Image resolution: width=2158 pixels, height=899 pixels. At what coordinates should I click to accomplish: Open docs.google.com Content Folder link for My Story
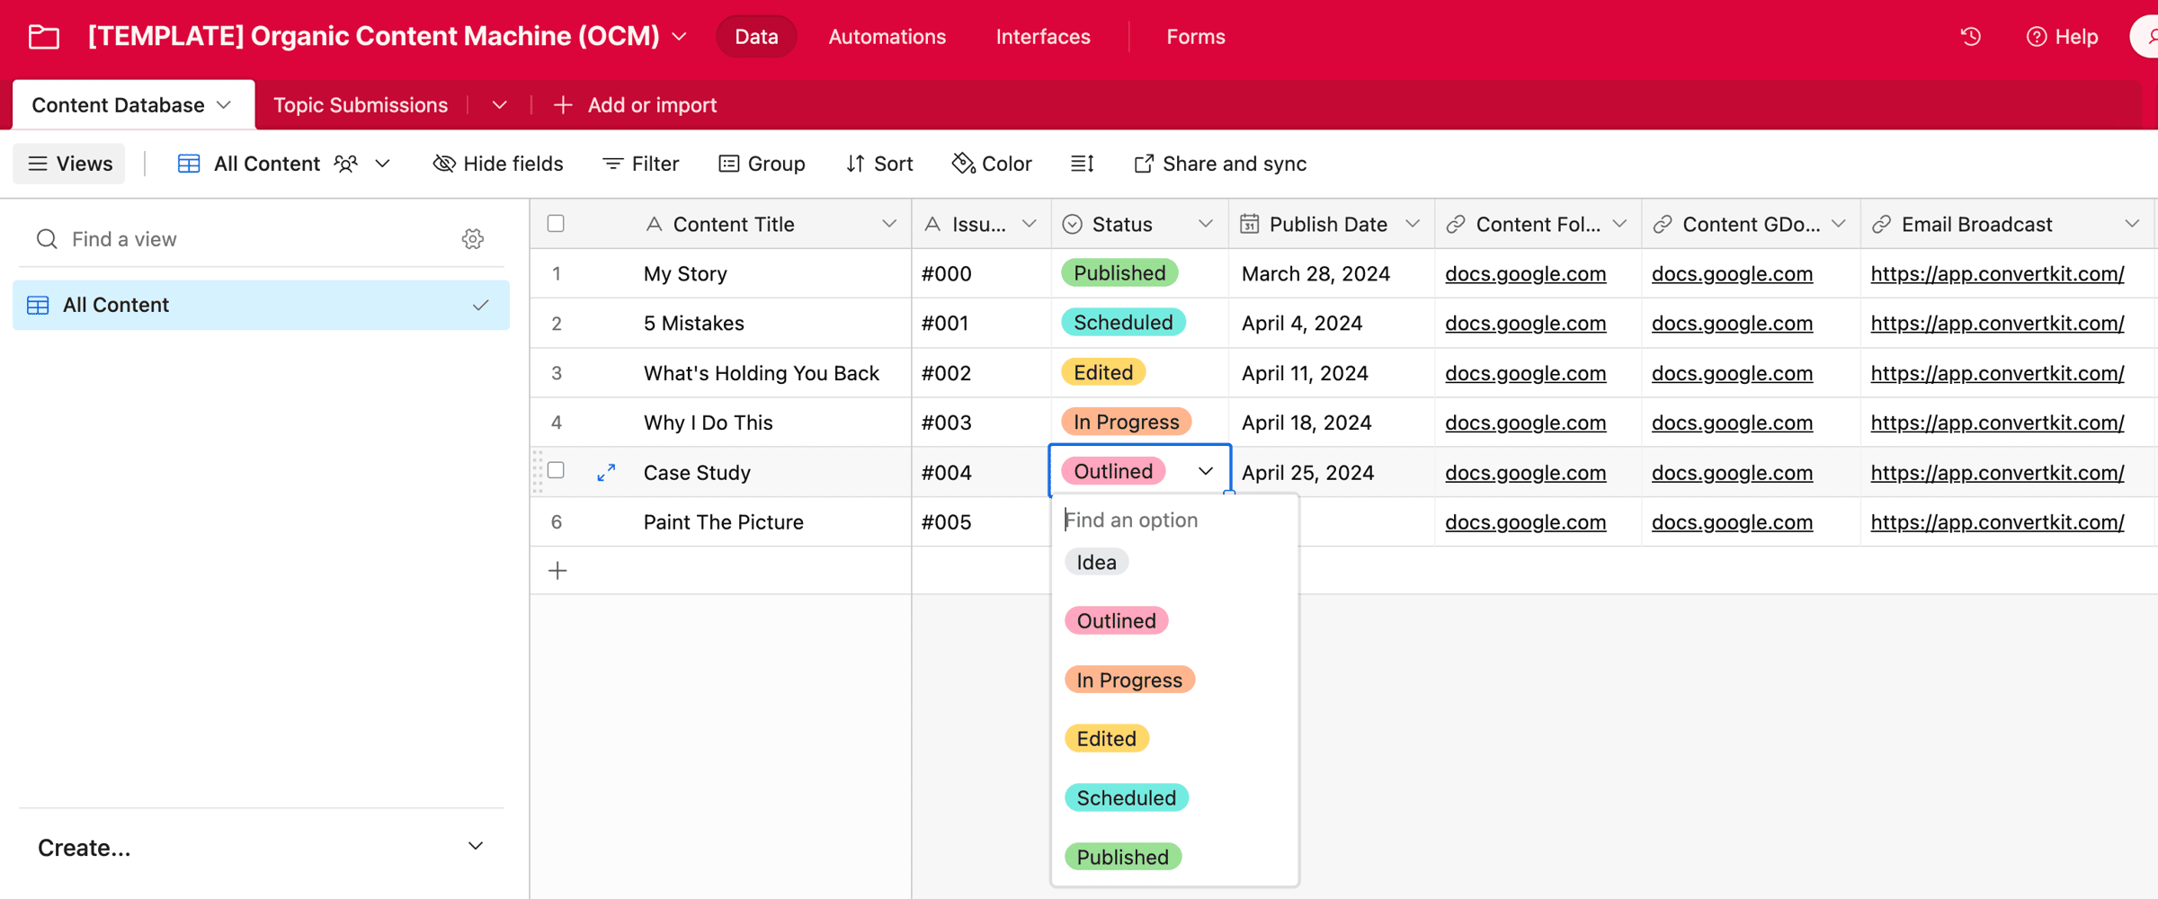(1525, 273)
